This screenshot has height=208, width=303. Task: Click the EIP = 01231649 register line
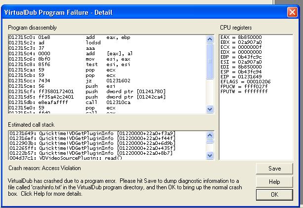click(x=241, y=76)
